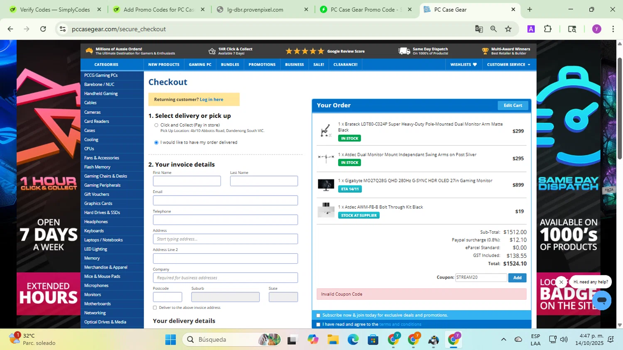Click the Address 'Start typing address' field

[x=225, y=239]
